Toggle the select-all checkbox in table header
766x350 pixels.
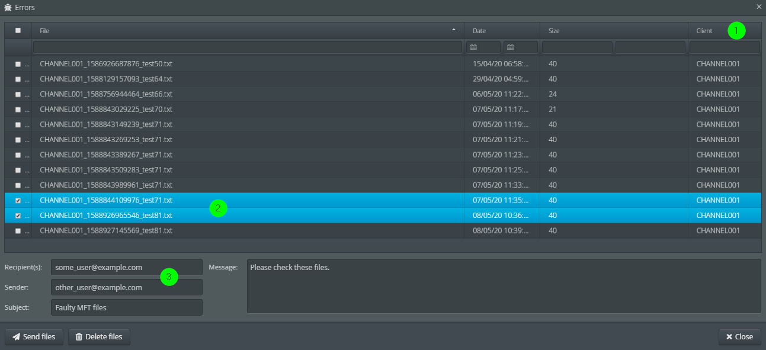click(18, 30)
